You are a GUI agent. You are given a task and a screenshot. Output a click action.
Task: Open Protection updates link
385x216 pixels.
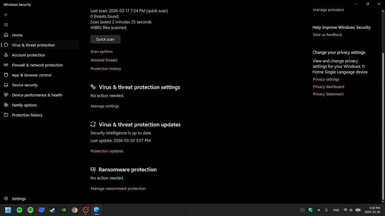(x=107, y=151)
